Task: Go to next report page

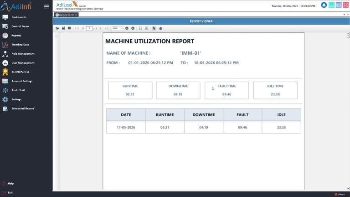Action: [x=101, y=28]
